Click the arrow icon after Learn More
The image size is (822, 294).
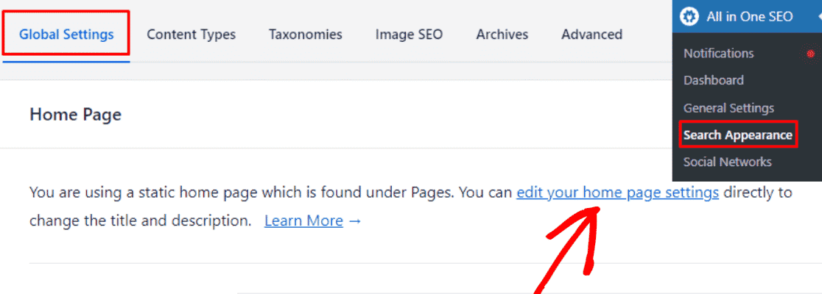pos(355,221)
